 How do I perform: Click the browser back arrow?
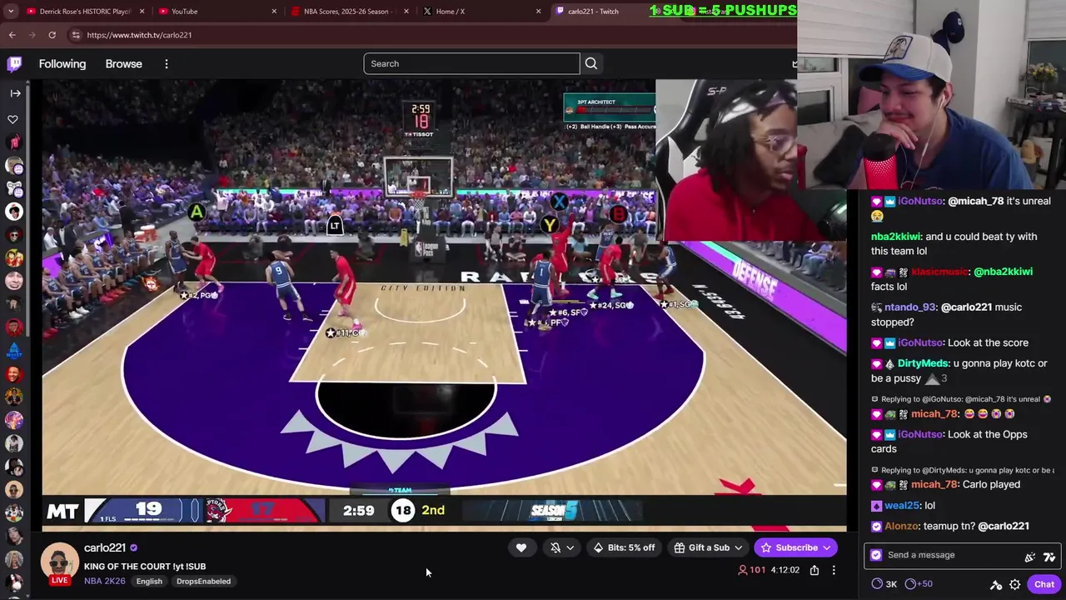(12, 35)
